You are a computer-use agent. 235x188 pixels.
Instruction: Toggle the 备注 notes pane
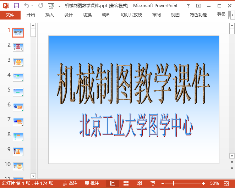click(x=70, y=183)
